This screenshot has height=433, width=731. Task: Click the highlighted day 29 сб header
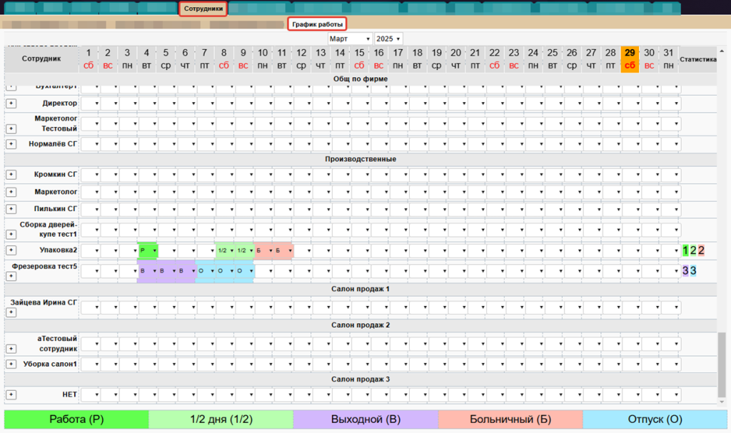629,59
